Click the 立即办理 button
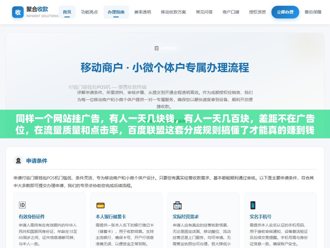This screenshot has width=330, height=248. [285, 12]
